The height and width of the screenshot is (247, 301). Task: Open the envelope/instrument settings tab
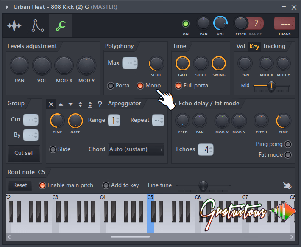point(38,25)
